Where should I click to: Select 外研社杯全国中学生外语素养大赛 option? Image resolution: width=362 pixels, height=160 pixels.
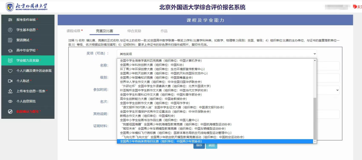point(215,86)
